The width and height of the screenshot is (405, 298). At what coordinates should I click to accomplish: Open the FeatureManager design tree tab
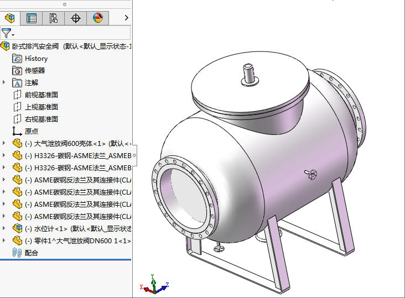10,18
